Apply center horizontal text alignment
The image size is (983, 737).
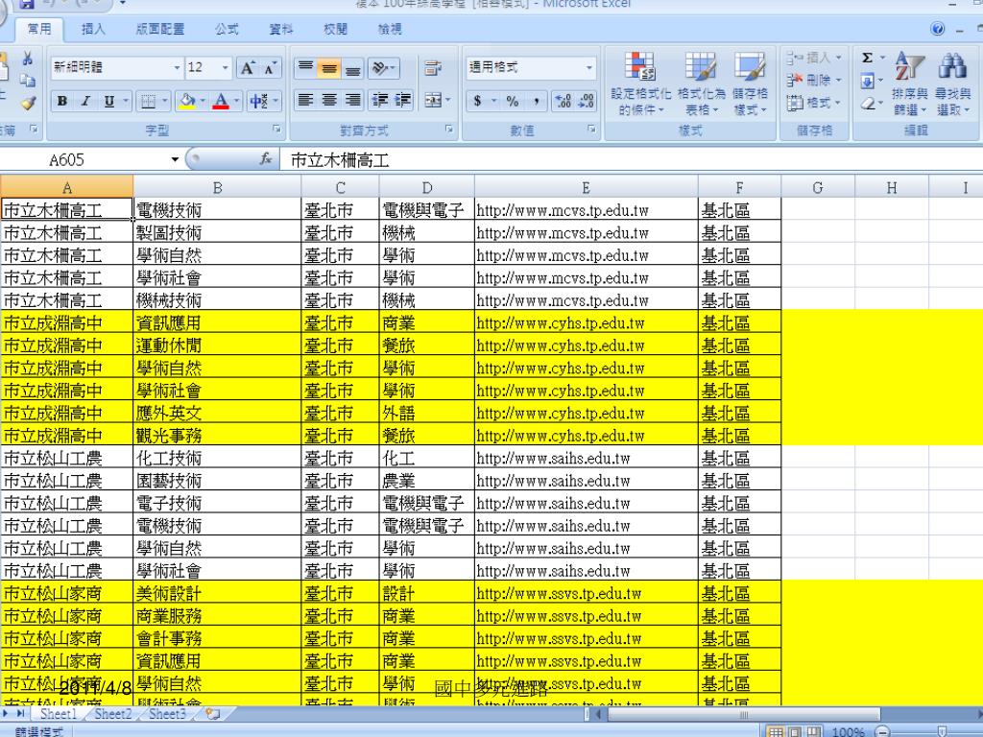click(x=329, y=101)
